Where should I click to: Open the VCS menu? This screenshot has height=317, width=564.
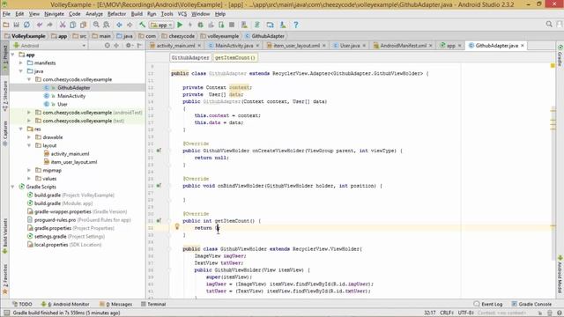182,14
